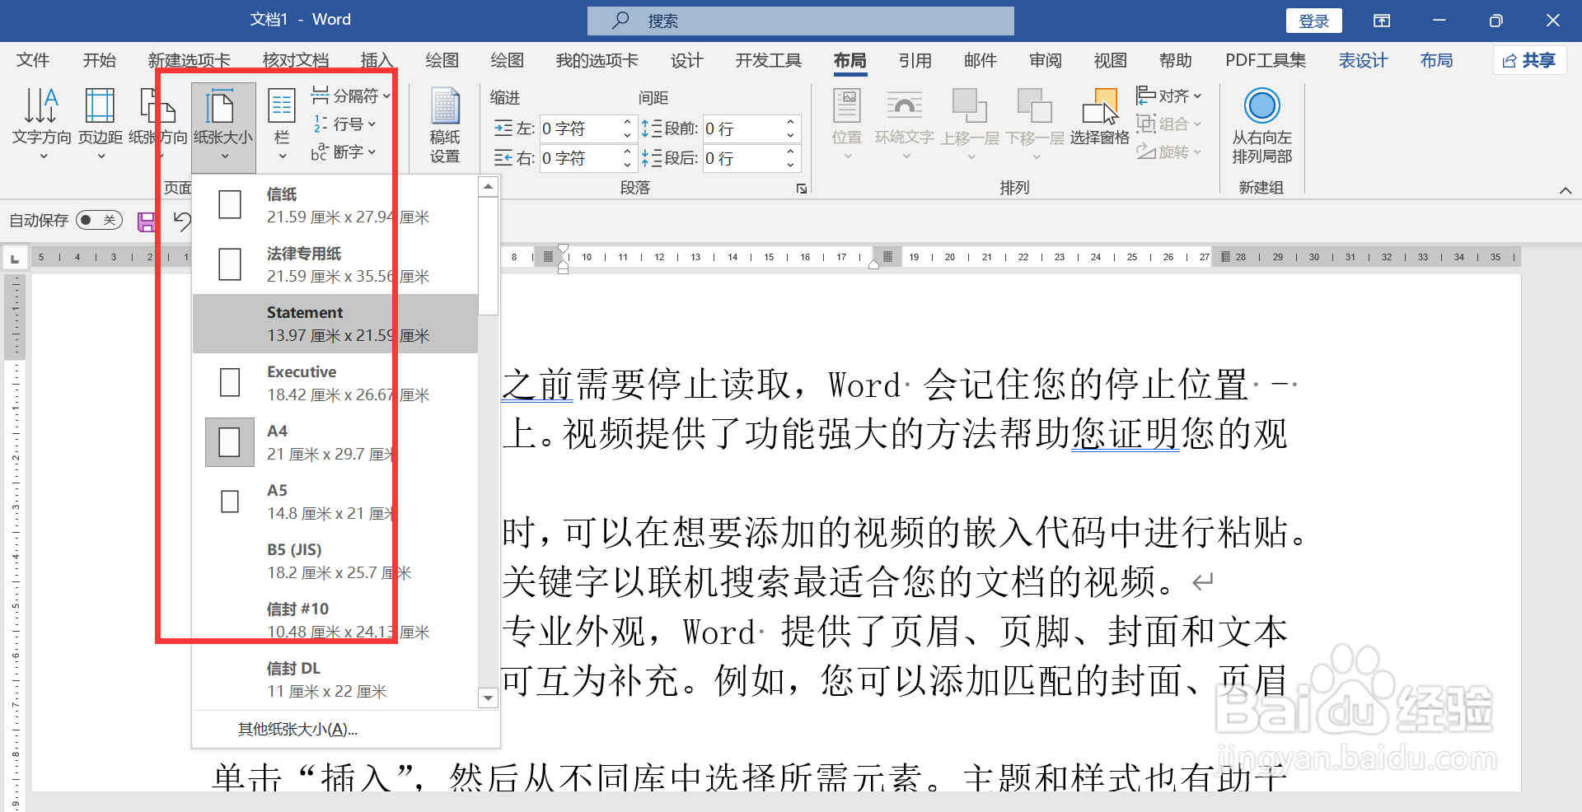1582x812 pixels.
Task: Switch to the Design (设计) tab
Action: pyautogui.click(x=686, y=60)
